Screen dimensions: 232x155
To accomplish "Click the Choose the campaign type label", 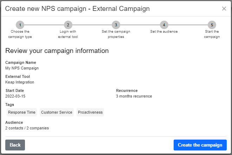I will click(20, 34).
